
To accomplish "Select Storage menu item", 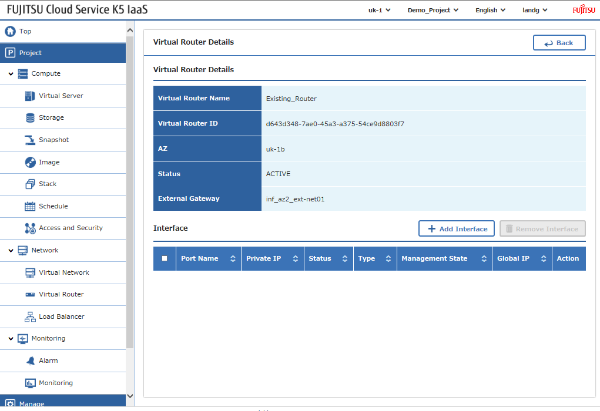I will coord(63,118).
